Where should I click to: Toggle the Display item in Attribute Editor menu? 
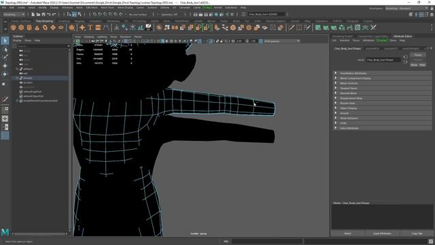click(x=382, y=41)
